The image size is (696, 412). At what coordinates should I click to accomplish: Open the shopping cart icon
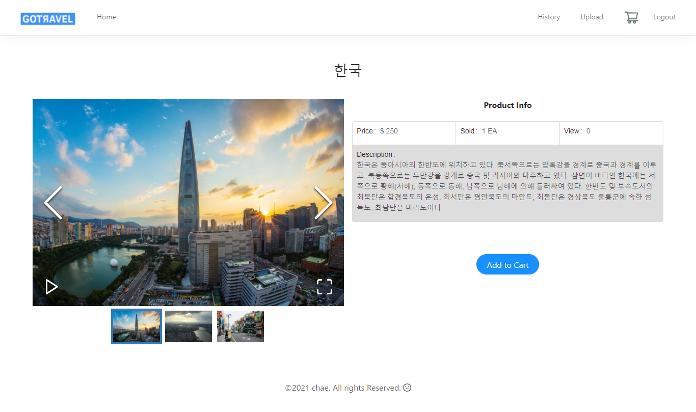tap(631, 17)
